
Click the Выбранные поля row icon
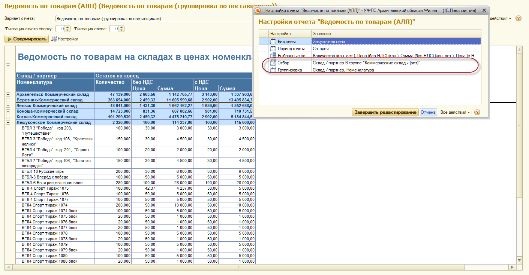[273, 56]
